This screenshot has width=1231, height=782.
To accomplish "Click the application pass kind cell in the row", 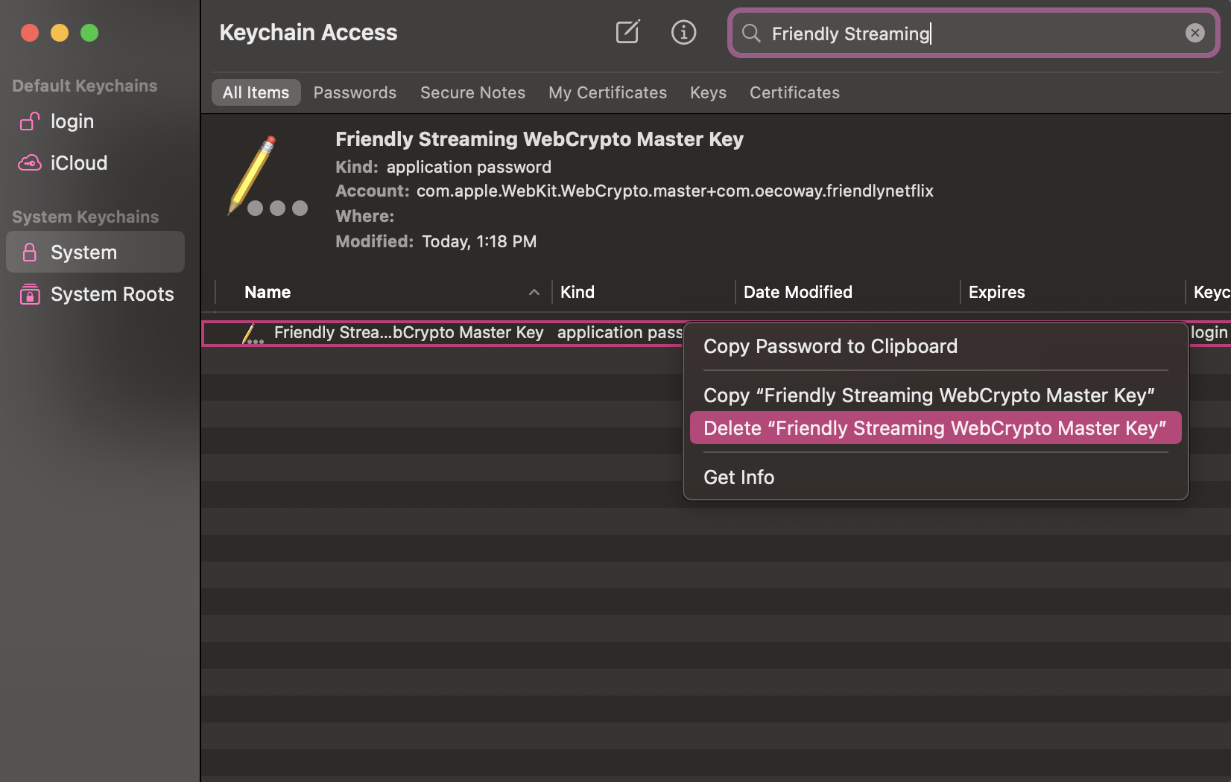I will pos(620,333).
